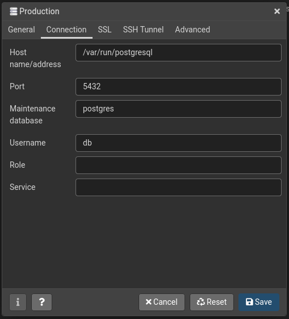Image resolution: width=289 pixels, height=319 pixels.
Task: Open the Advanced tab
Action: click(x=192, y=30)
